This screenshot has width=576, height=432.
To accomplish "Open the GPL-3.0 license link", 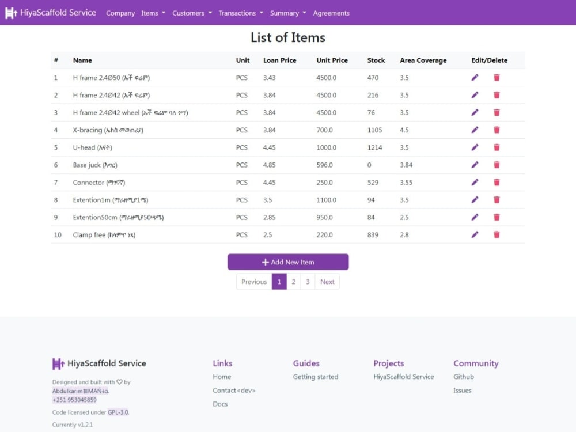I will click(x=118, y=412).
